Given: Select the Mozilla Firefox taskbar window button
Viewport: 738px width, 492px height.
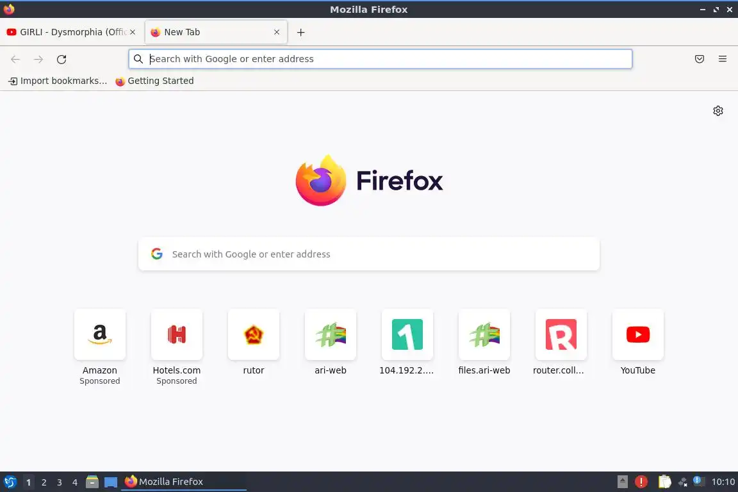Looking at the screenshot, I should [184, 482].
